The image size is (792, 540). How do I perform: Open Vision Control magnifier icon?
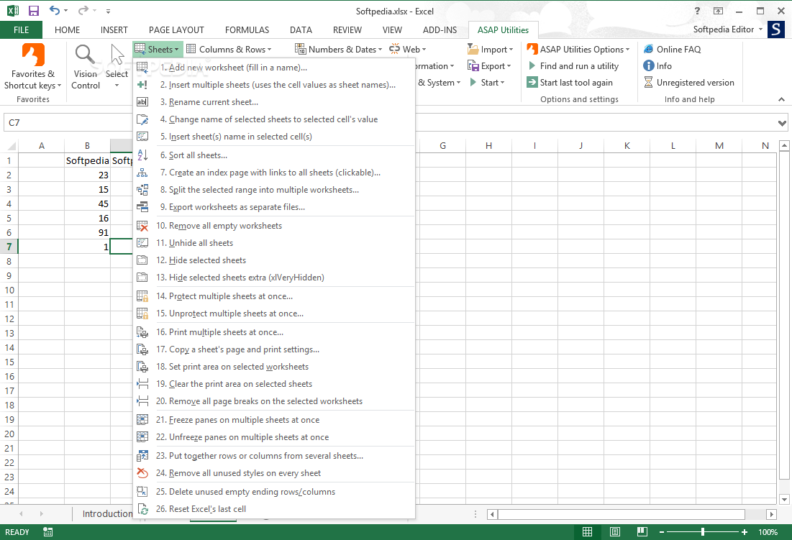85,55
